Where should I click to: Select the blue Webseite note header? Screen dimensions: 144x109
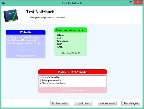(26, 32)
